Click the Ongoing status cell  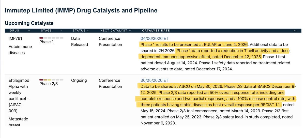coord(79,80)
